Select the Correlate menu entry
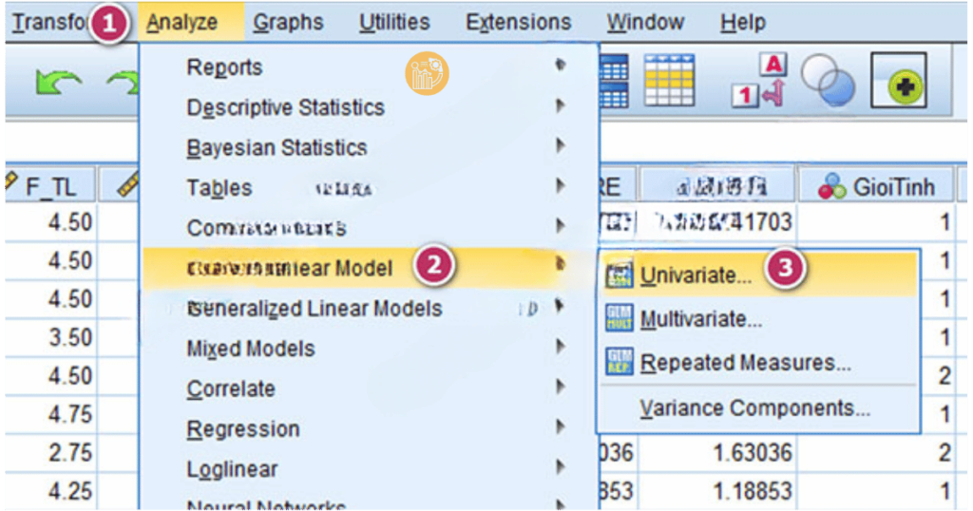The width and height of the screenshot is (973, 511). 231,388
